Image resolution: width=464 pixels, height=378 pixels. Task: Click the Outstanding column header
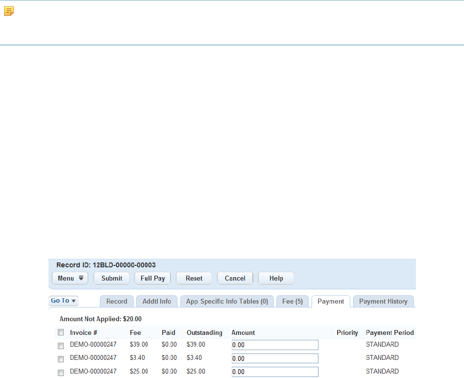click(204, 333)
